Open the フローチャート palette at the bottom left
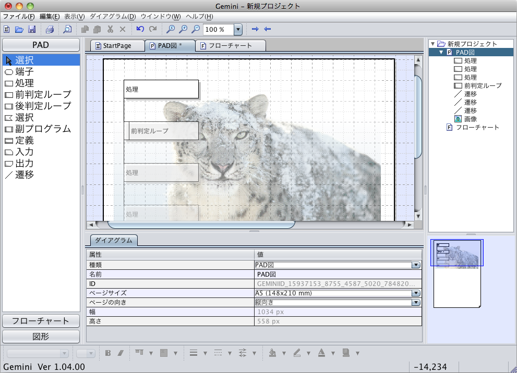 coord(41,321)
